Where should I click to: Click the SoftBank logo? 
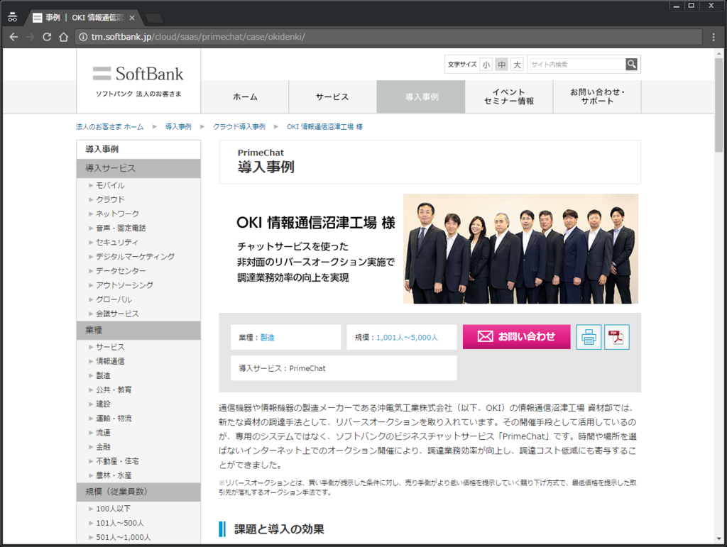coord(138,74)
